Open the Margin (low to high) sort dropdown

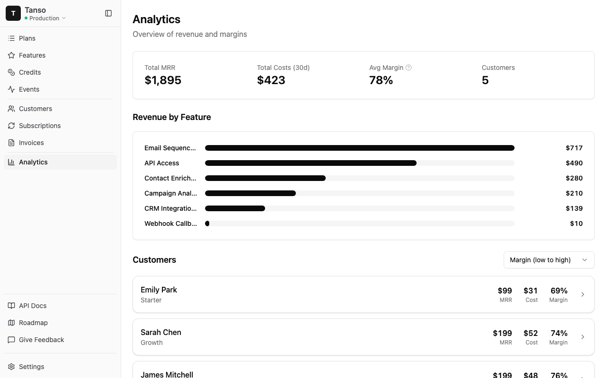tap(549, 260)
